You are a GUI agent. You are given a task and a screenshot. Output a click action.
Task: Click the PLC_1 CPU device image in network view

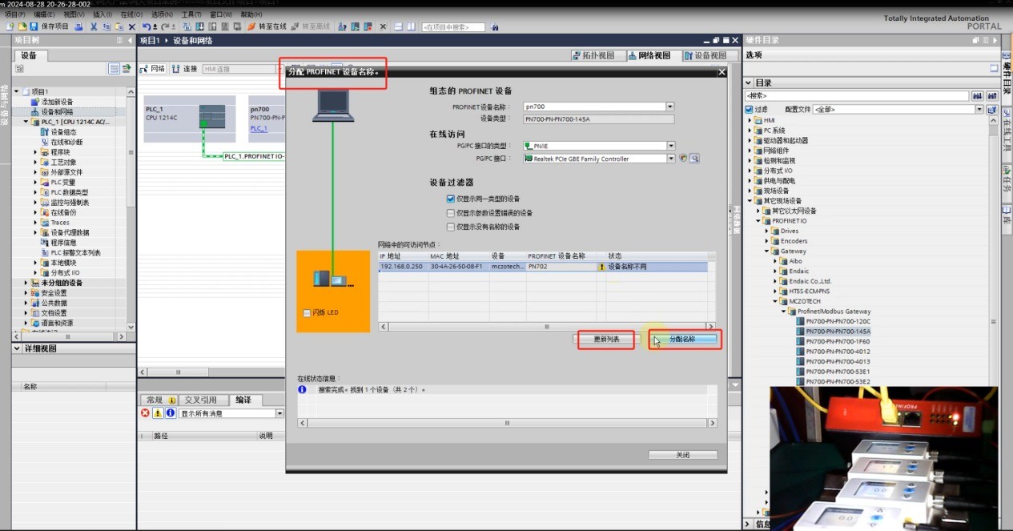point(212,119)
